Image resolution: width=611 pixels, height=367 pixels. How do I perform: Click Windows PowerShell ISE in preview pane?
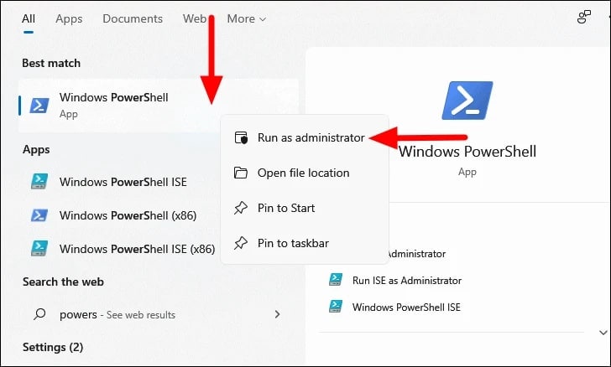click(x=406, y=307)
